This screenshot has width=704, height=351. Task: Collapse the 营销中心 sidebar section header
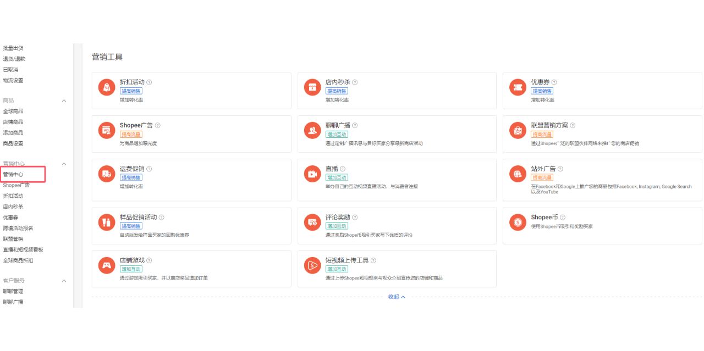coord(64,164)
